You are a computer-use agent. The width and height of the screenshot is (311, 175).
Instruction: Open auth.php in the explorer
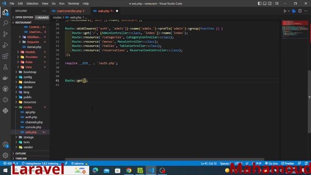pyautogui.click(x=31, y=117)
